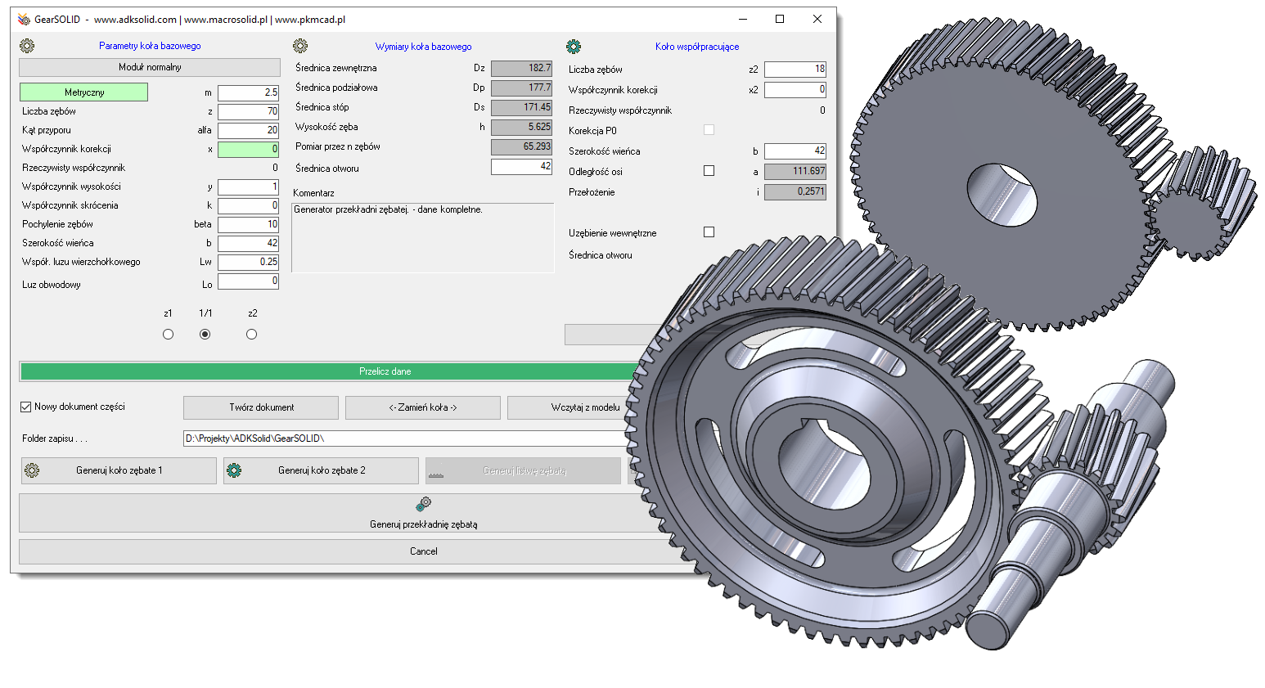
Task: Click the module m input field
Action: 249,92
